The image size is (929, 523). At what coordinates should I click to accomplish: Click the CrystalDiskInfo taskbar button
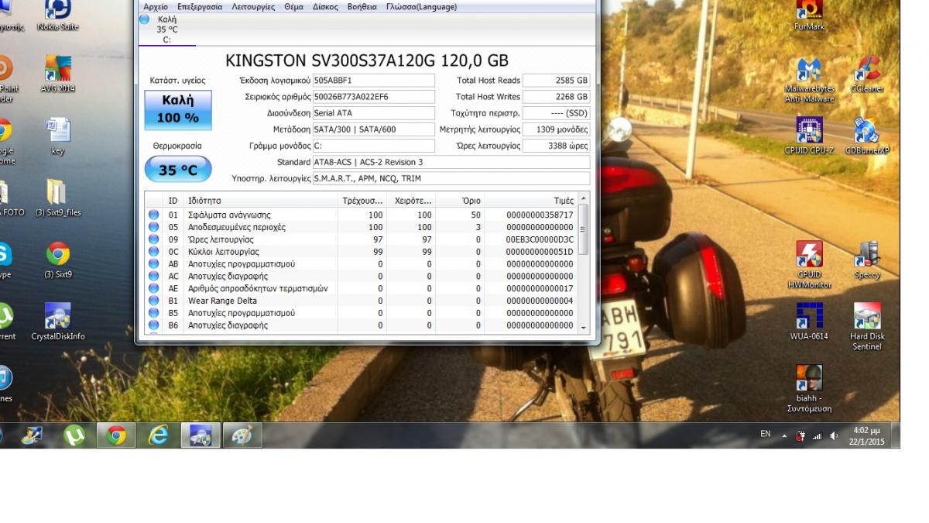coord(201,435)
